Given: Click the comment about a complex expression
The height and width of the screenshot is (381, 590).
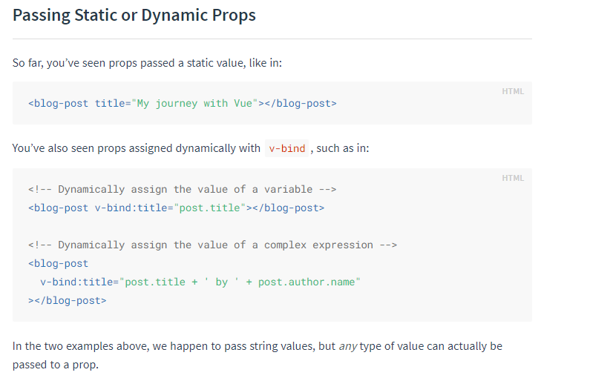Looking at the screenshot, I should (x=212, y=245).
